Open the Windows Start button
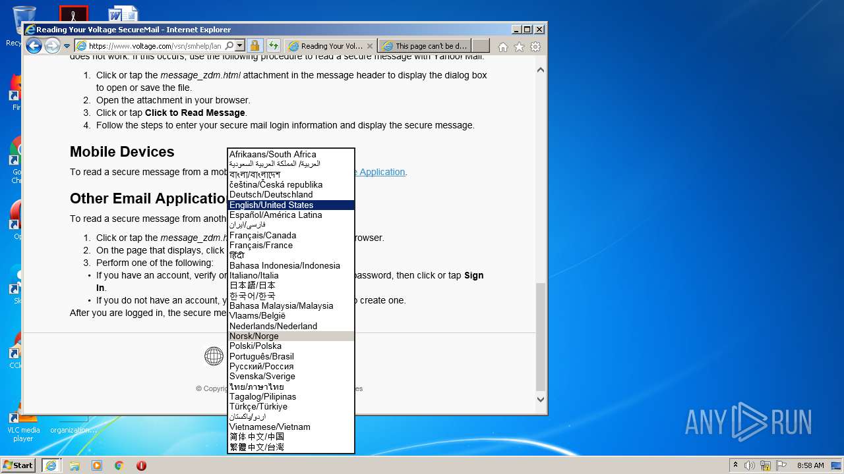The height and width of the screenshot is (474, 844). [18, 465]
